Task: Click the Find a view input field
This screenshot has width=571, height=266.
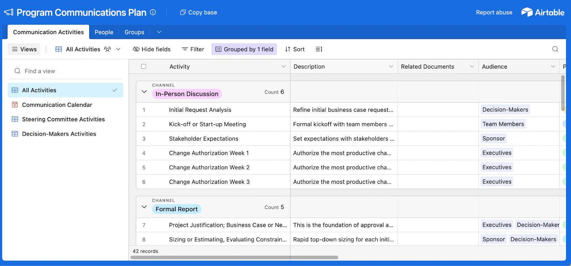Action: click(x=65, y=71)
